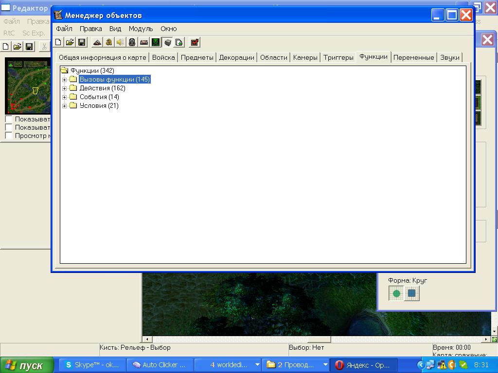Open the Object Editor helmet icon
498x373 pixels.
tap(132, 42)
